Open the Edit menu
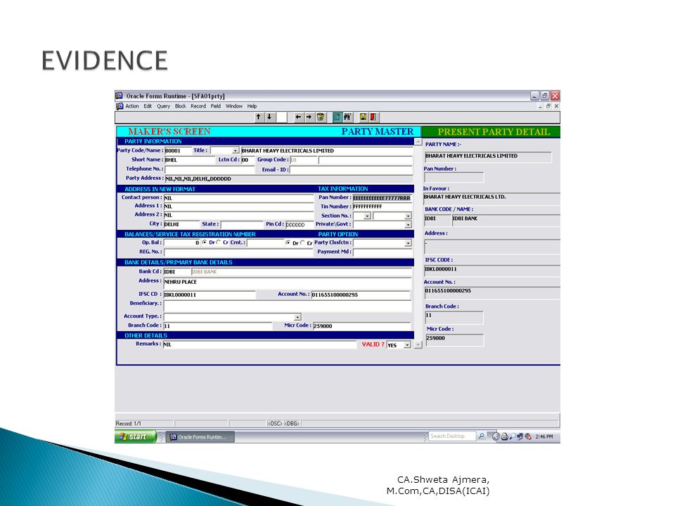This screenshot has height=506, width=675. 148,106
